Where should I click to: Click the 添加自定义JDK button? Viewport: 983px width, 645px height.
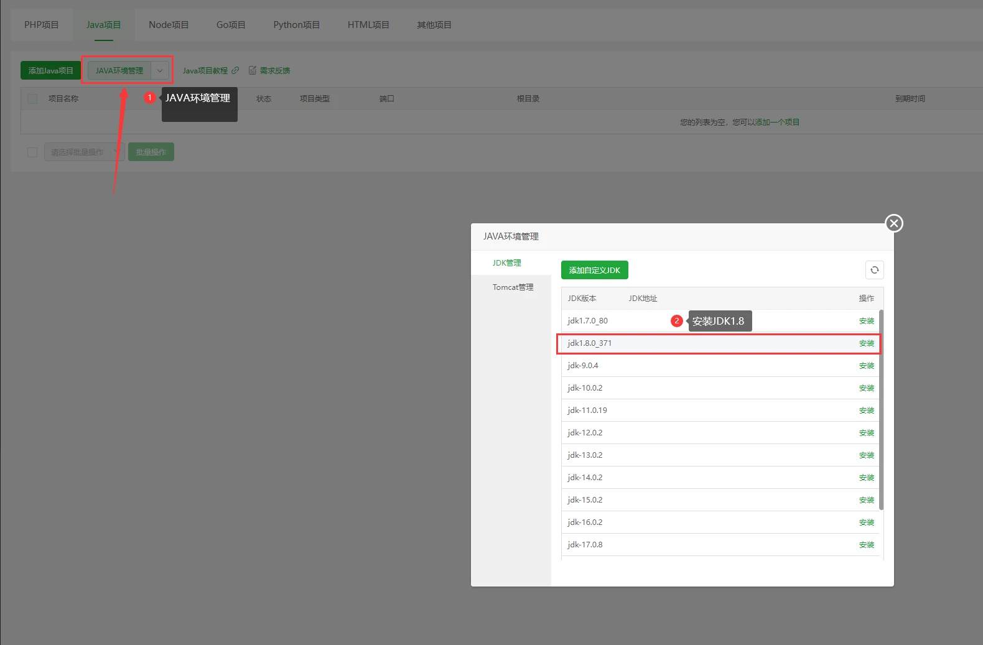coord(594,271)
